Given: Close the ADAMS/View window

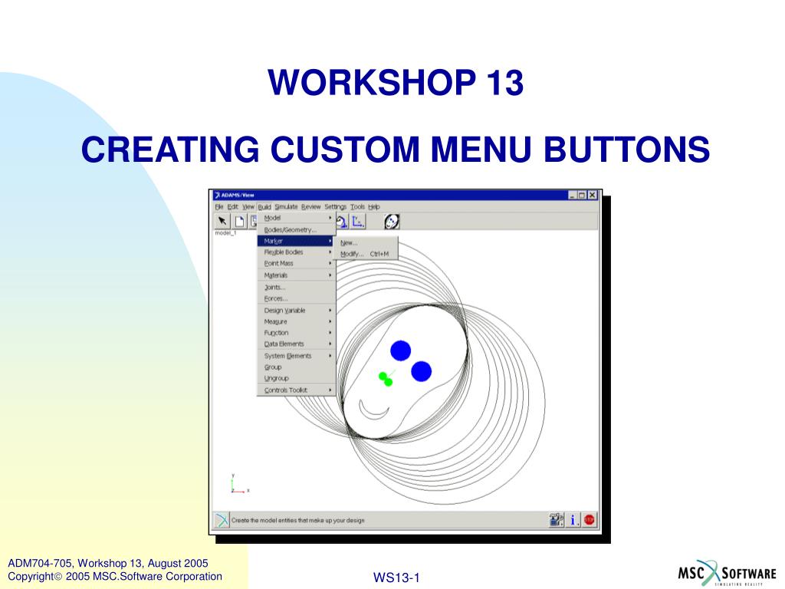Looking at the screenshot, I should [x=593, y=195].
